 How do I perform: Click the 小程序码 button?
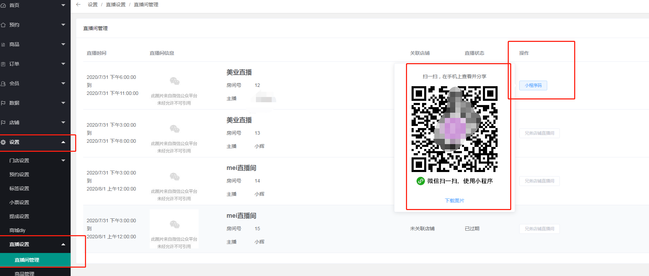[x=533, y=85]
